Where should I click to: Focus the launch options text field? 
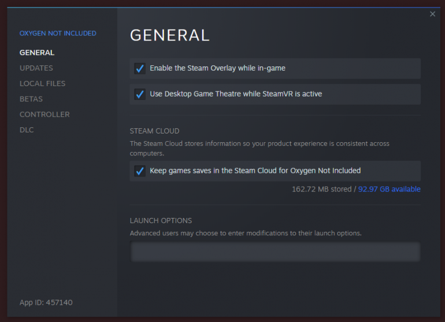tap(275, 251)
